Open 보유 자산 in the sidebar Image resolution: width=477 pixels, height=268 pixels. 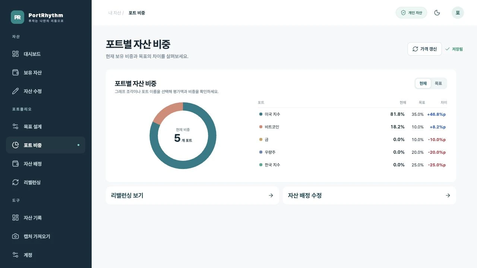(x=45, y=73)
